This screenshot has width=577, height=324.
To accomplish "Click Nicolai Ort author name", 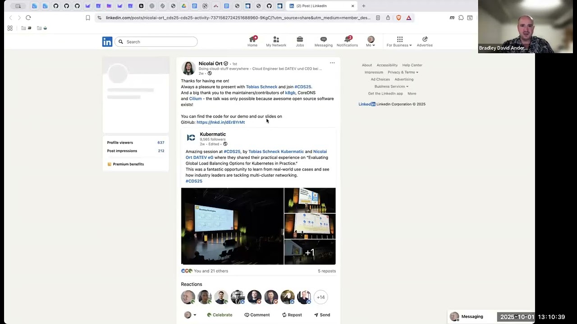I will (x=211, y=63).
